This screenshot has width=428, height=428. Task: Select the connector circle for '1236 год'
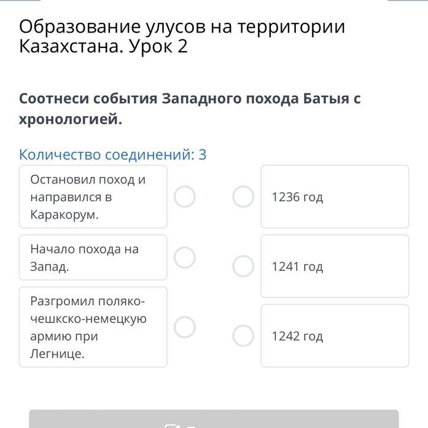pos(243,197)
